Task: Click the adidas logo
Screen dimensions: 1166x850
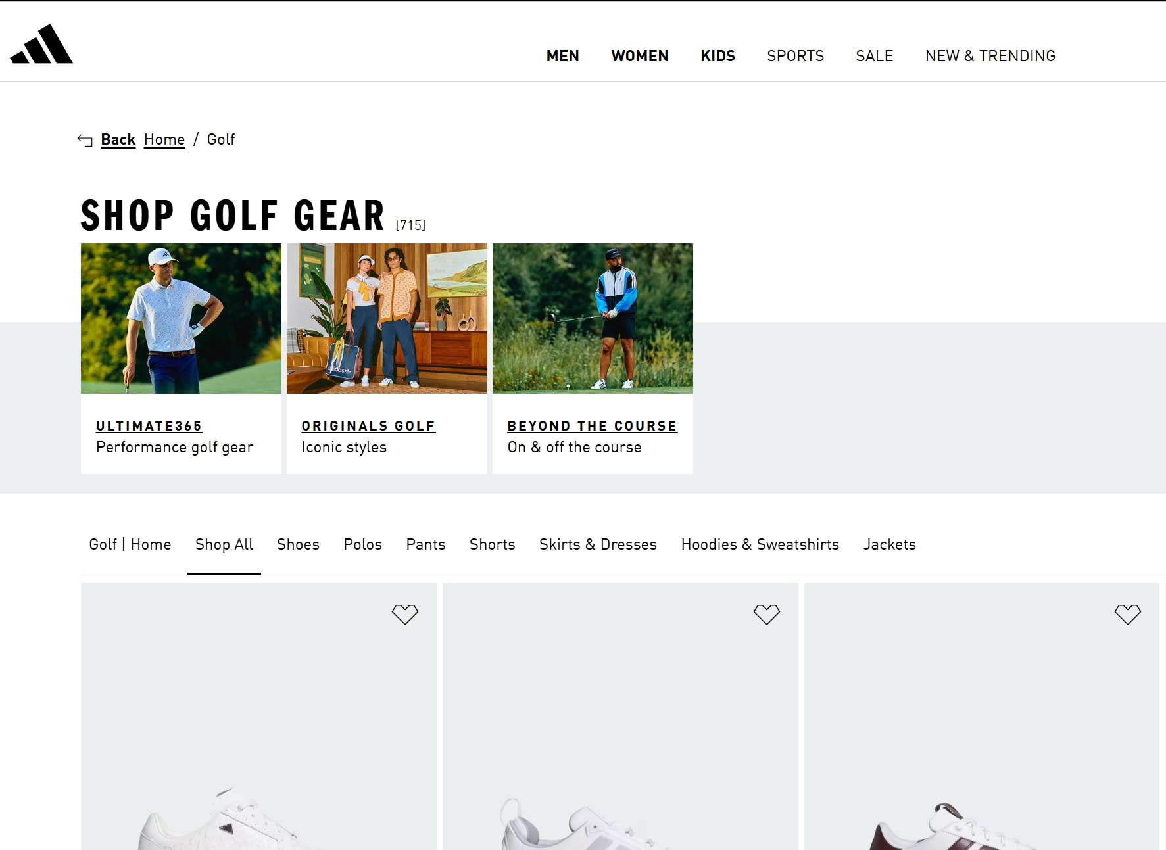Action: coord(41,44)
